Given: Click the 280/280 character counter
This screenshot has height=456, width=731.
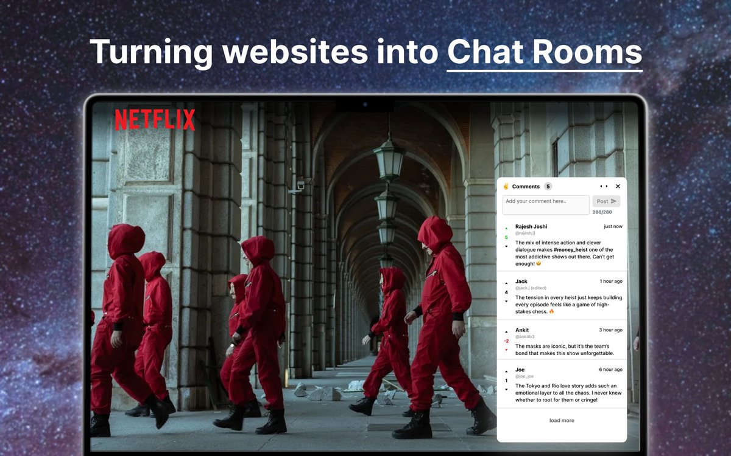Looking at the screenshot, I should (x=602, y=212).
